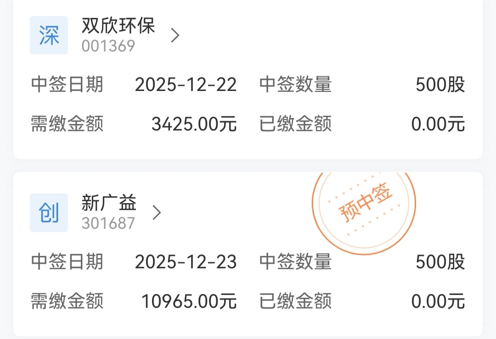
Task: Tap 双欣环保's 0.00元 paid amount
Action: (438, 124)
